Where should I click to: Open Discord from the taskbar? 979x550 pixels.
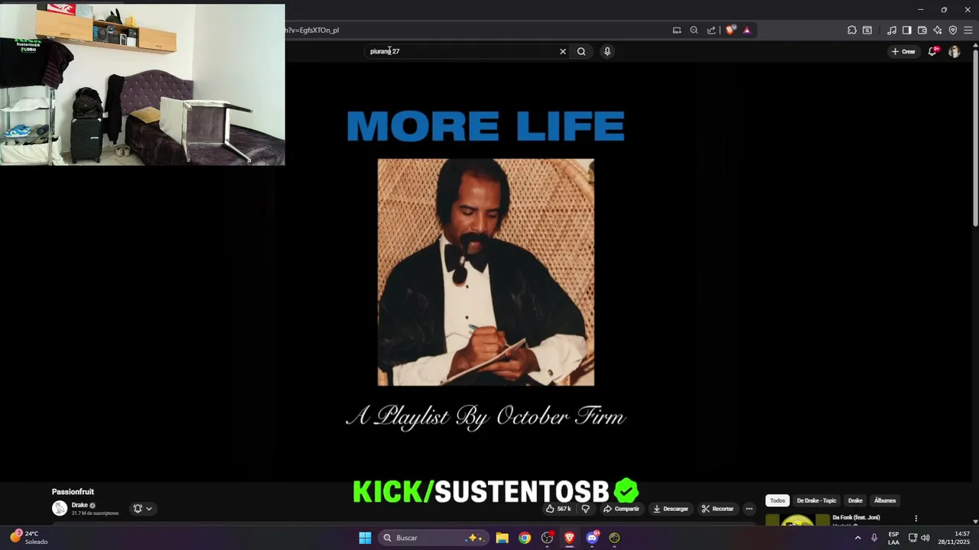pyautogui.click(x=592, y=538)
